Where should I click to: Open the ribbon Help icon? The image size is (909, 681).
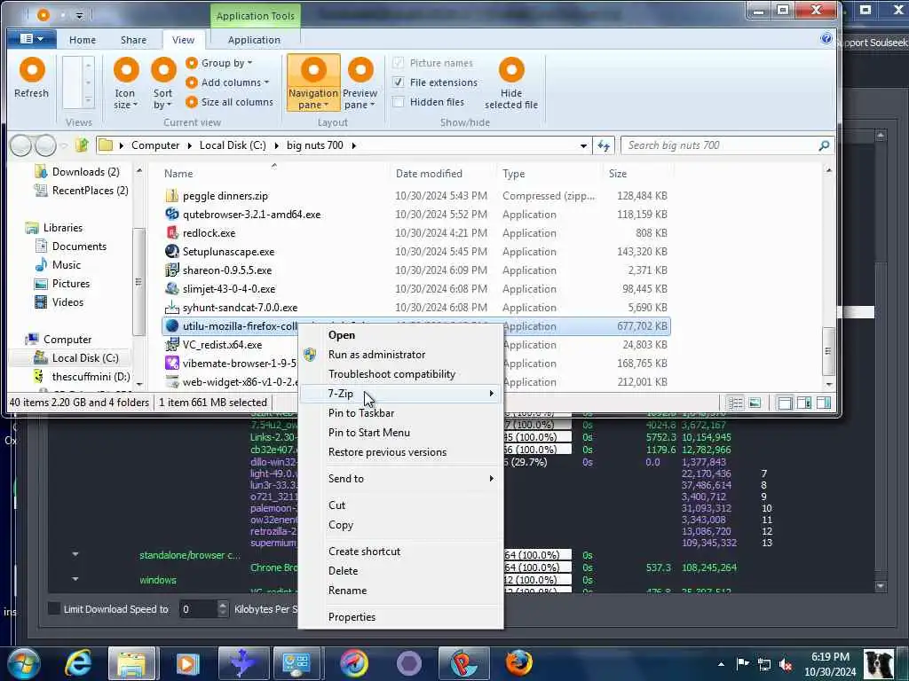tap(826, 39)
